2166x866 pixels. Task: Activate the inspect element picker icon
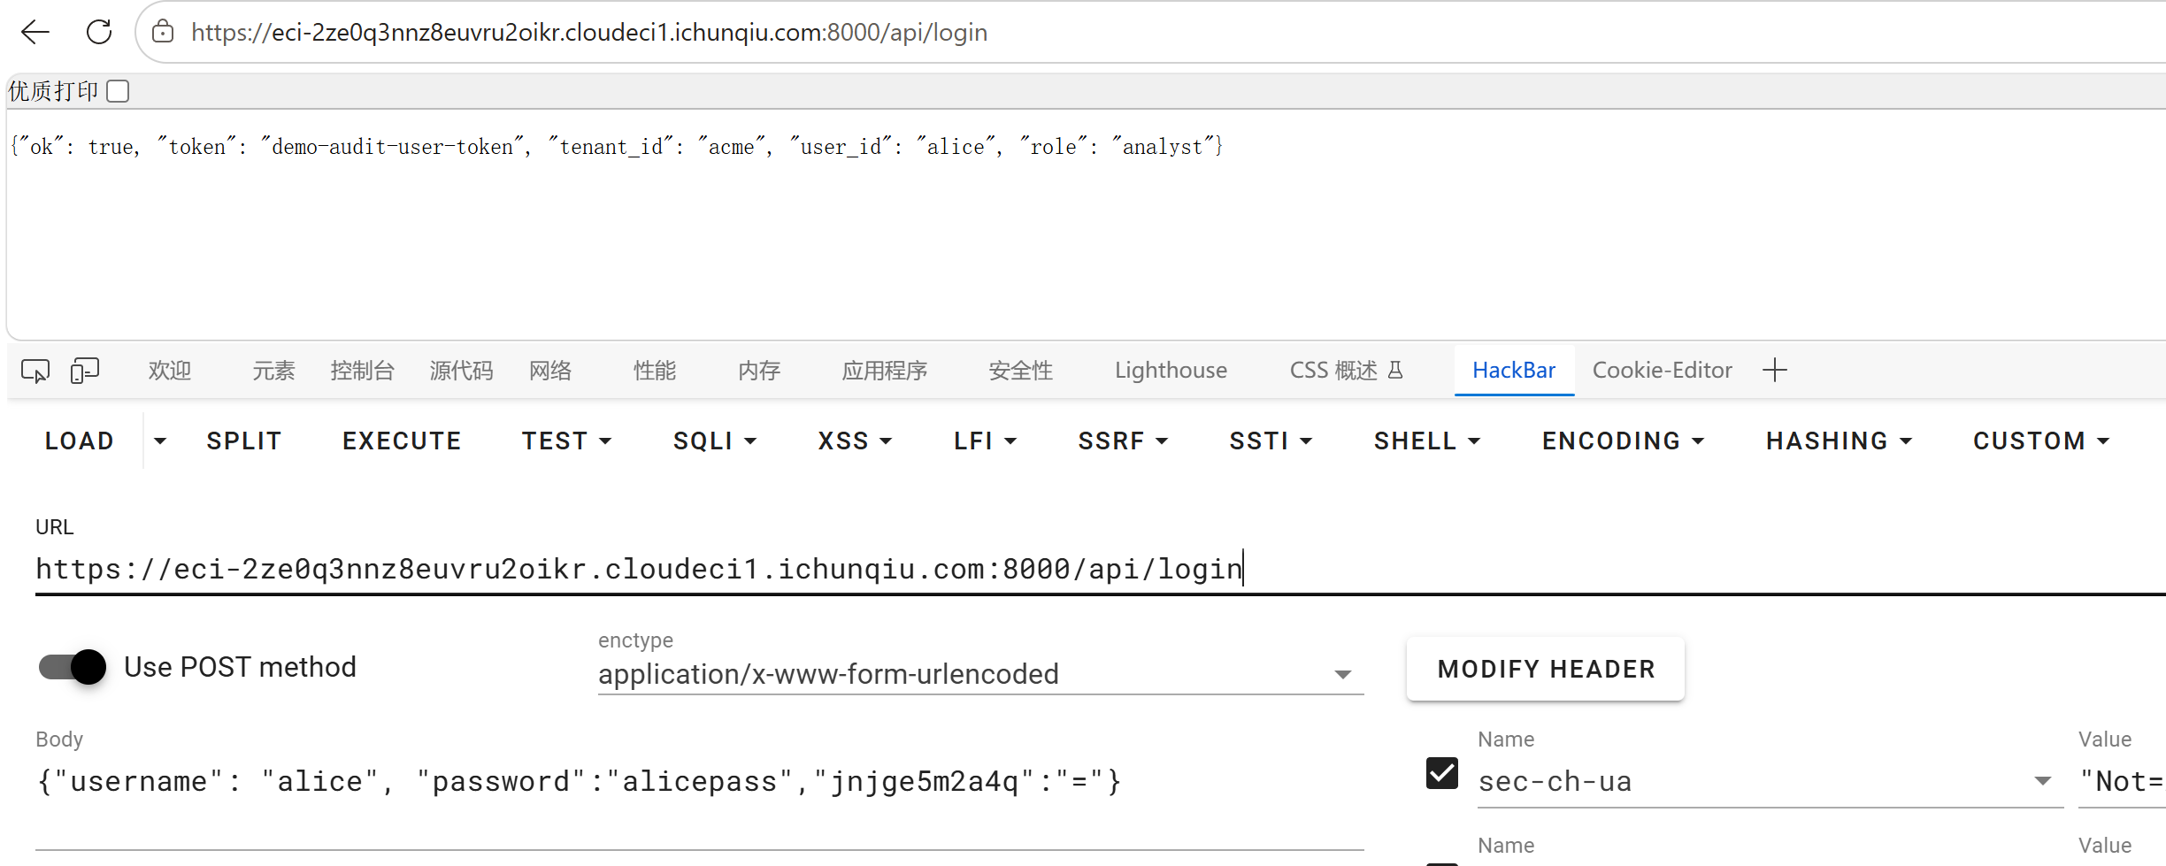tap(35, 371)
